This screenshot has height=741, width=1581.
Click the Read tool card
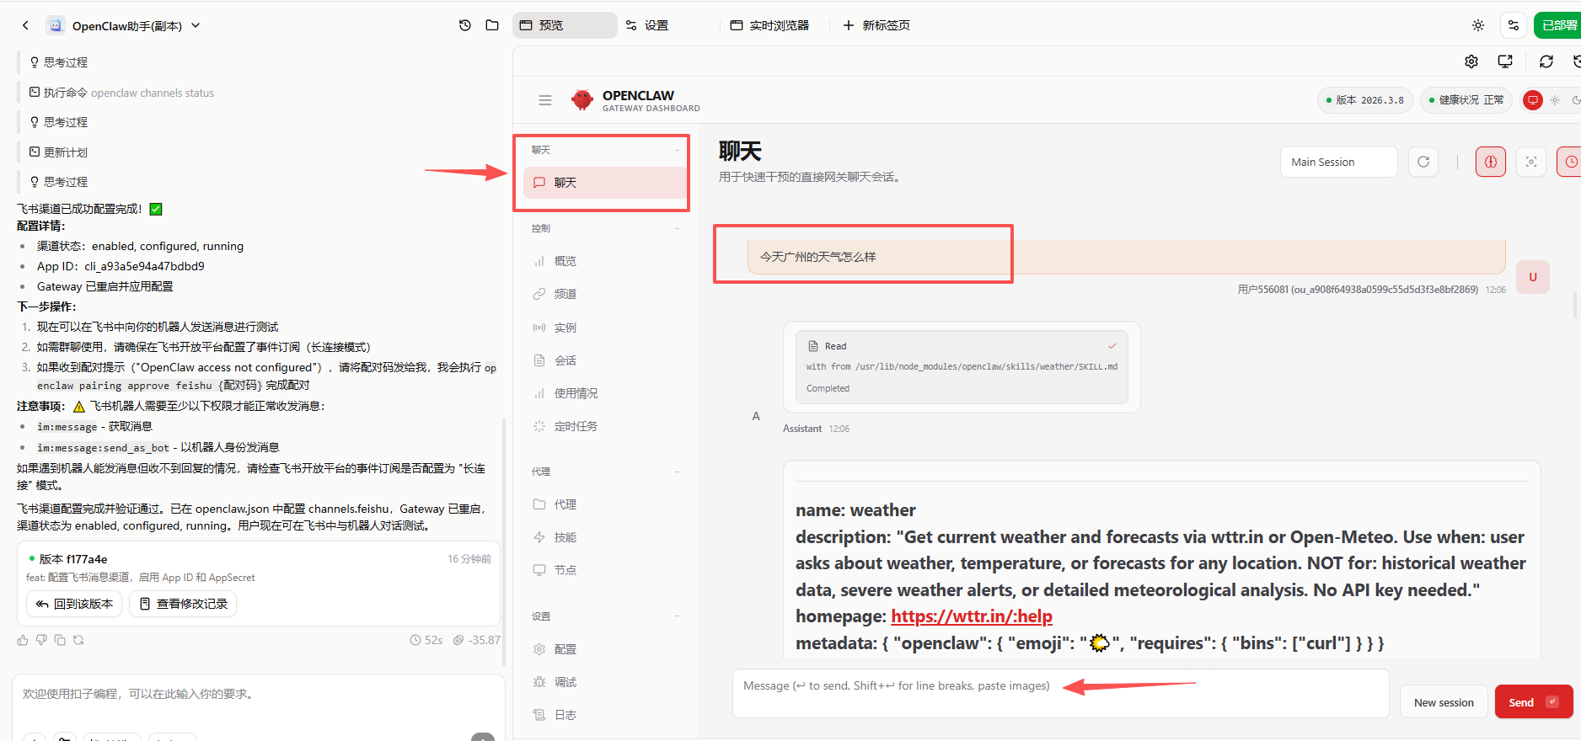click(962, 367)
